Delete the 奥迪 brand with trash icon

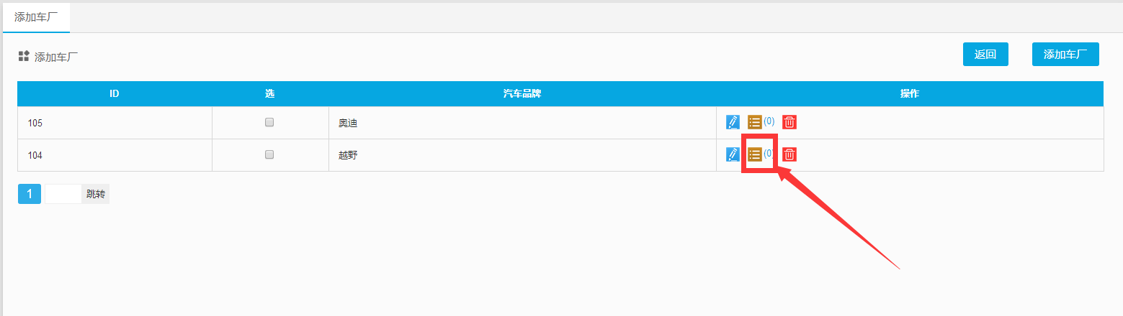789,122
